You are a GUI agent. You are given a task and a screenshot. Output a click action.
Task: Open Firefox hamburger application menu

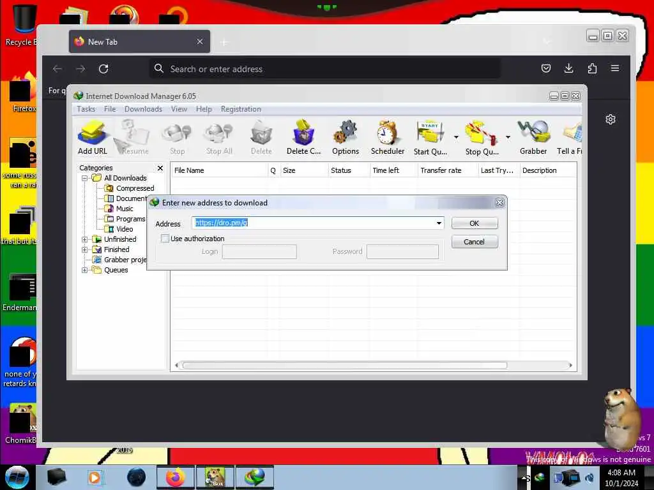click(615, 68)
